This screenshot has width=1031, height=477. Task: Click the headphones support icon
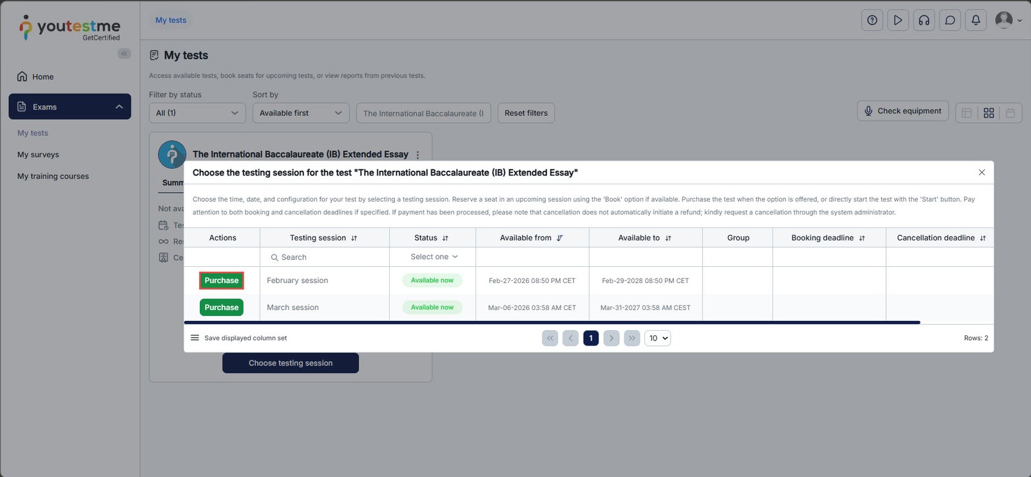click(924, 20)
